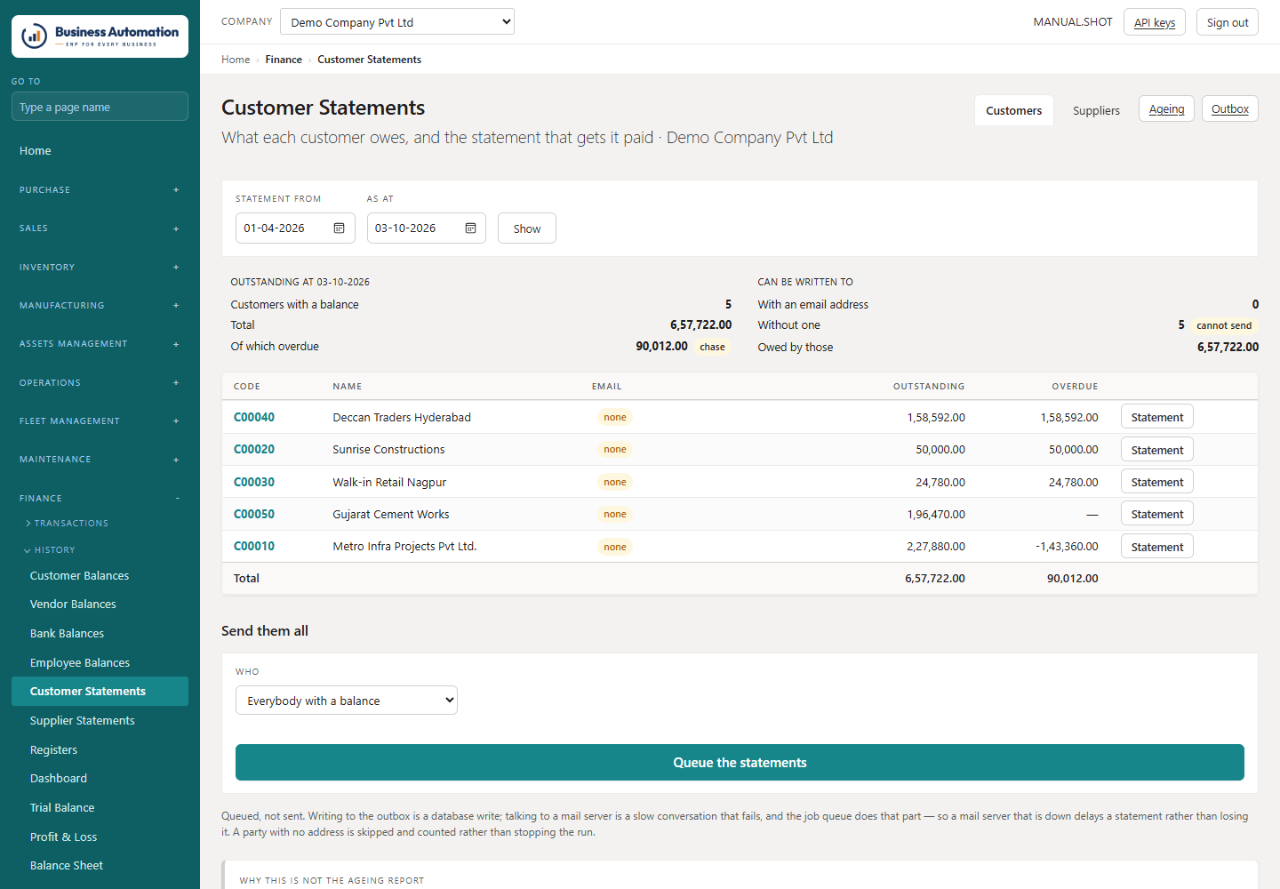Screen dimensions: 1280x889
Task: Open customer code C00040
Action: (254, 417)
